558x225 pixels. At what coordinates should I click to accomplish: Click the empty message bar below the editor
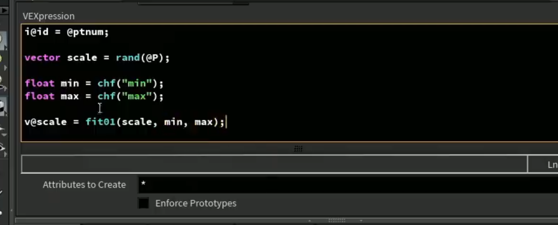pos(274,164)
